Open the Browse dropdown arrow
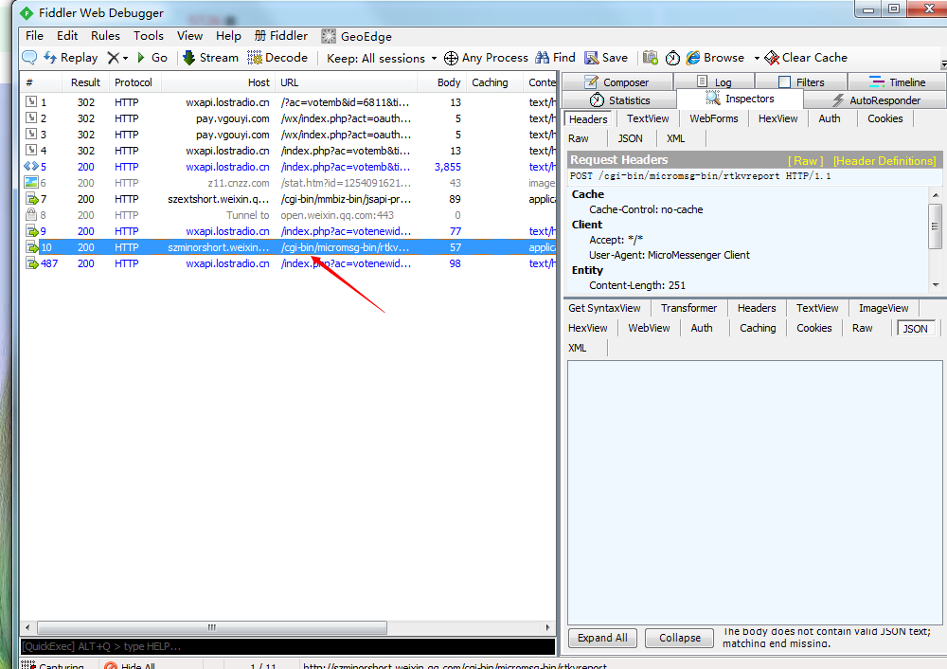947x669 pixels. point(756,58)
